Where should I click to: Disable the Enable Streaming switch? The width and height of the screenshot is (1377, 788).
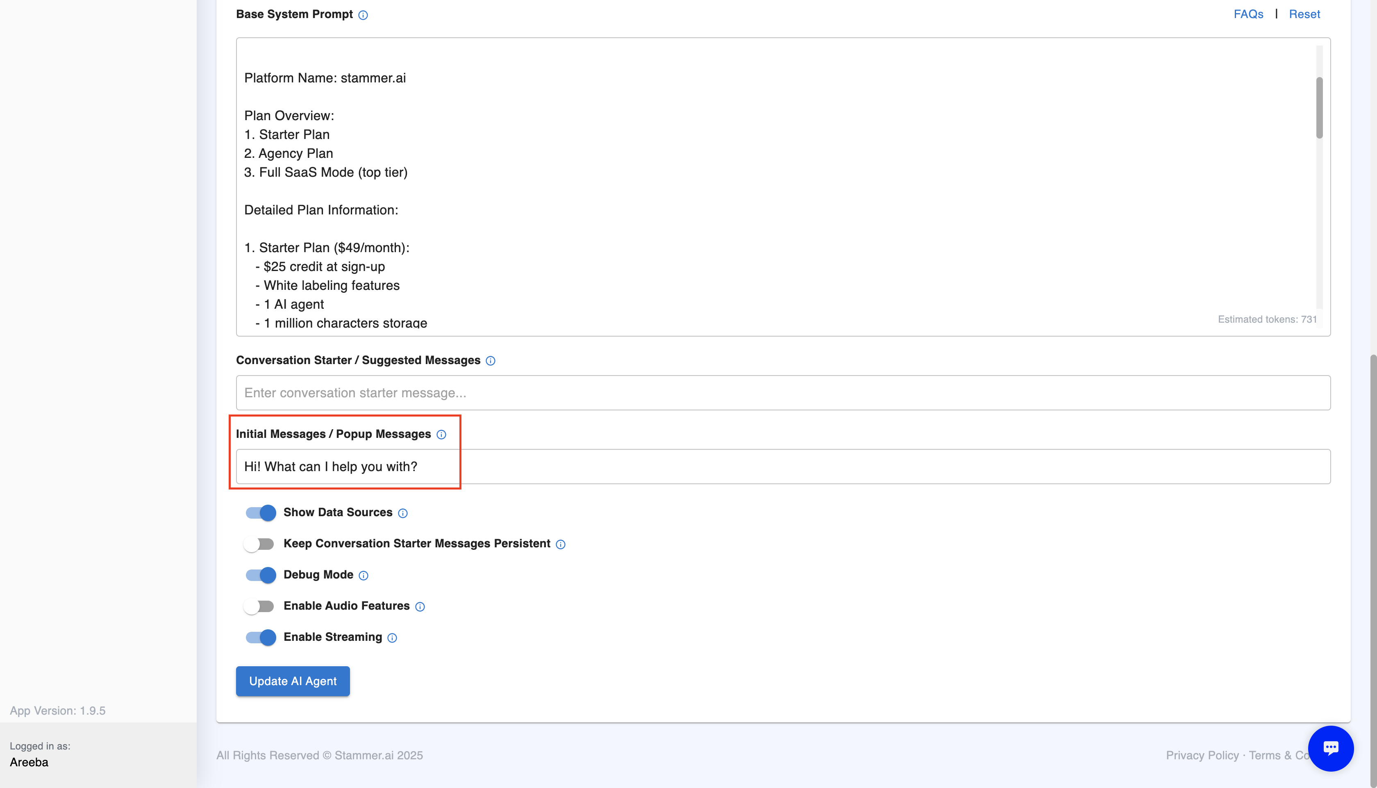coord(260,638)
